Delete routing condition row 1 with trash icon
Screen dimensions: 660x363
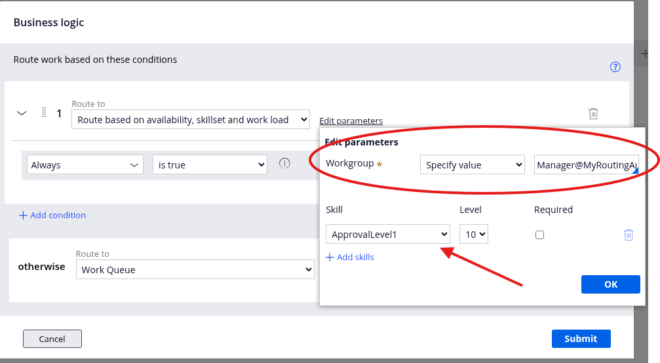coord(593,113)
